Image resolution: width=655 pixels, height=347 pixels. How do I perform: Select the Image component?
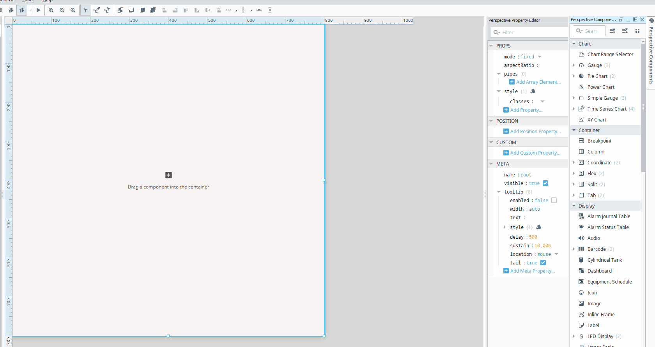(594, 304)
